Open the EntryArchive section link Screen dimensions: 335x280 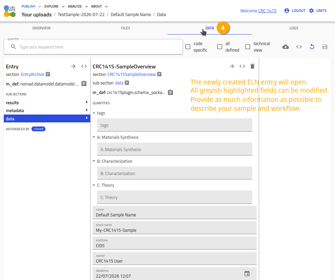(32, 75)
